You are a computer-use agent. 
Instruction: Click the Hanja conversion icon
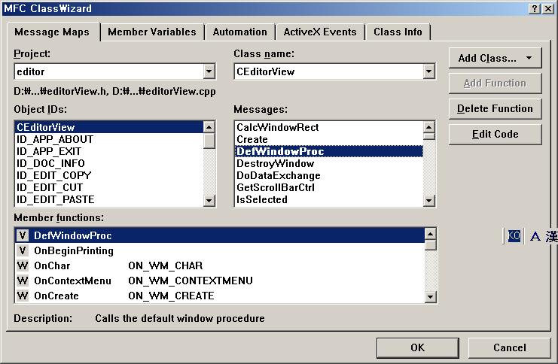pos(552,236)
